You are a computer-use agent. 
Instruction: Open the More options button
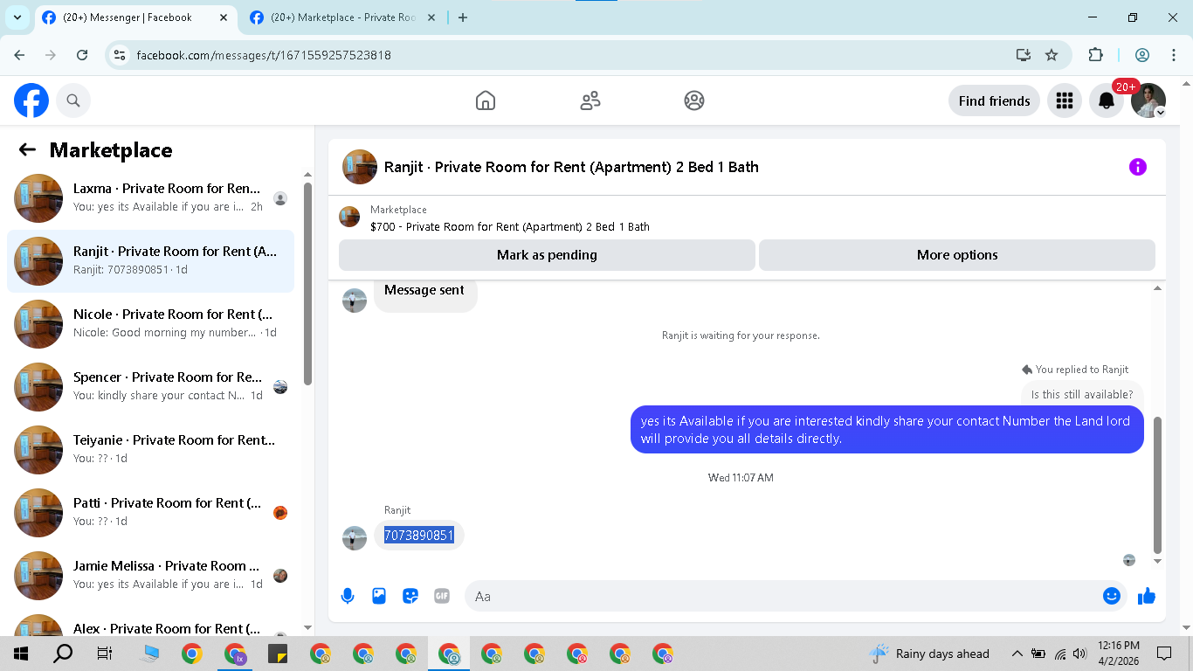click(957, 255)
